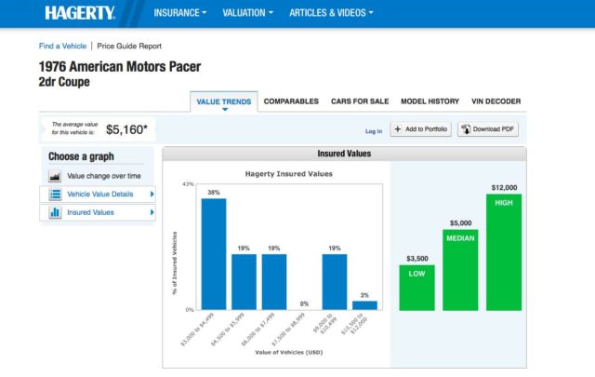Viewport: 595px width, 377px height.
Task: Switch to the VIN Decoder tab
Action: coord(496,101)
